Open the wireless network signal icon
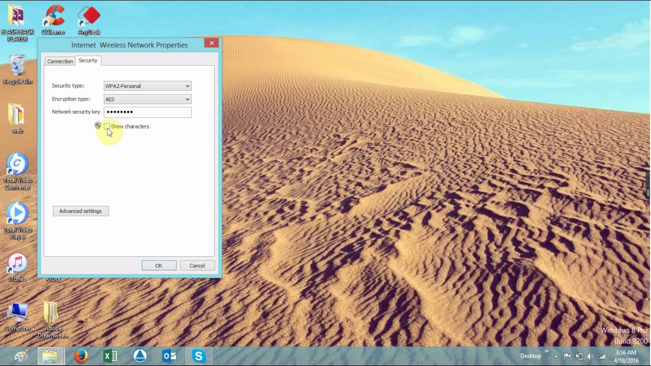Screen dimensions: 651x366 click(x=602, y=356)
